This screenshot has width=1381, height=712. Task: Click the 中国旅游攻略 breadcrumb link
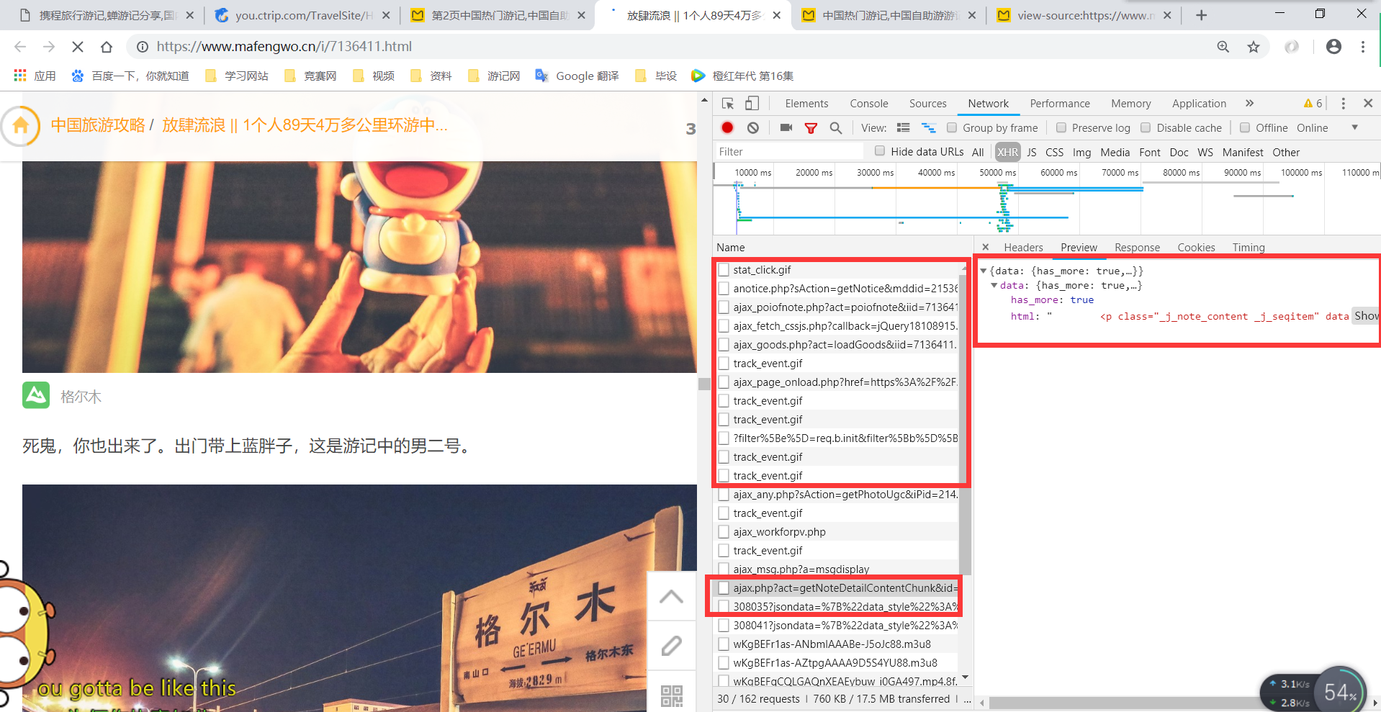[98, 125]
